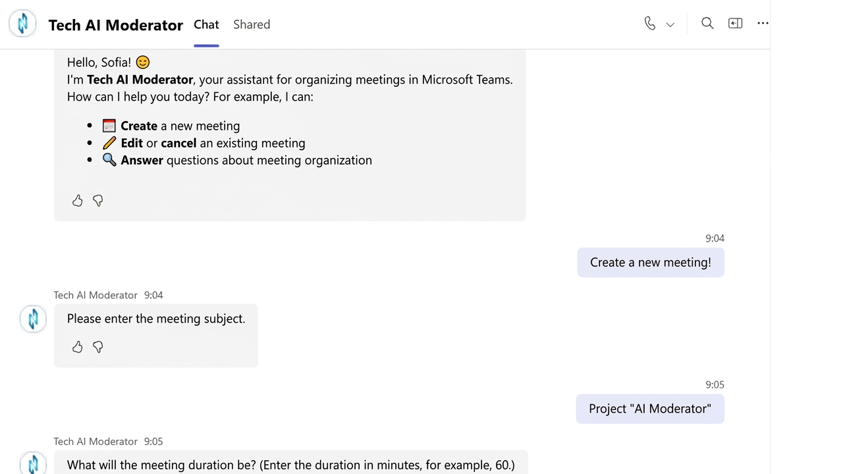Like the "Please enter the meeting subject" reply
843x474 pixels.
point(78,347)
